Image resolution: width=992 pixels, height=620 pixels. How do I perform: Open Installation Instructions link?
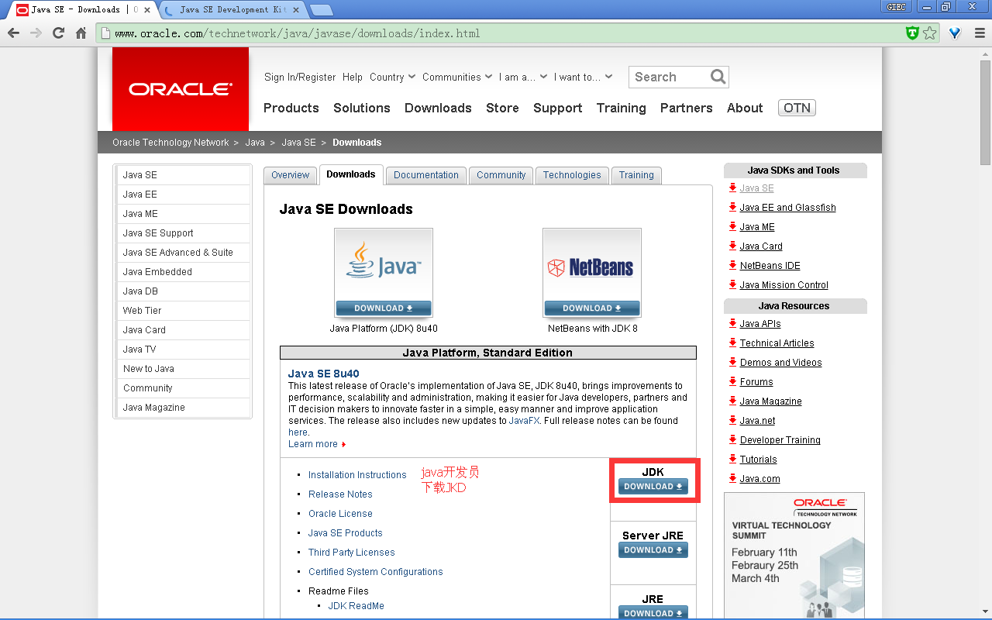click(x=357, y=475)
